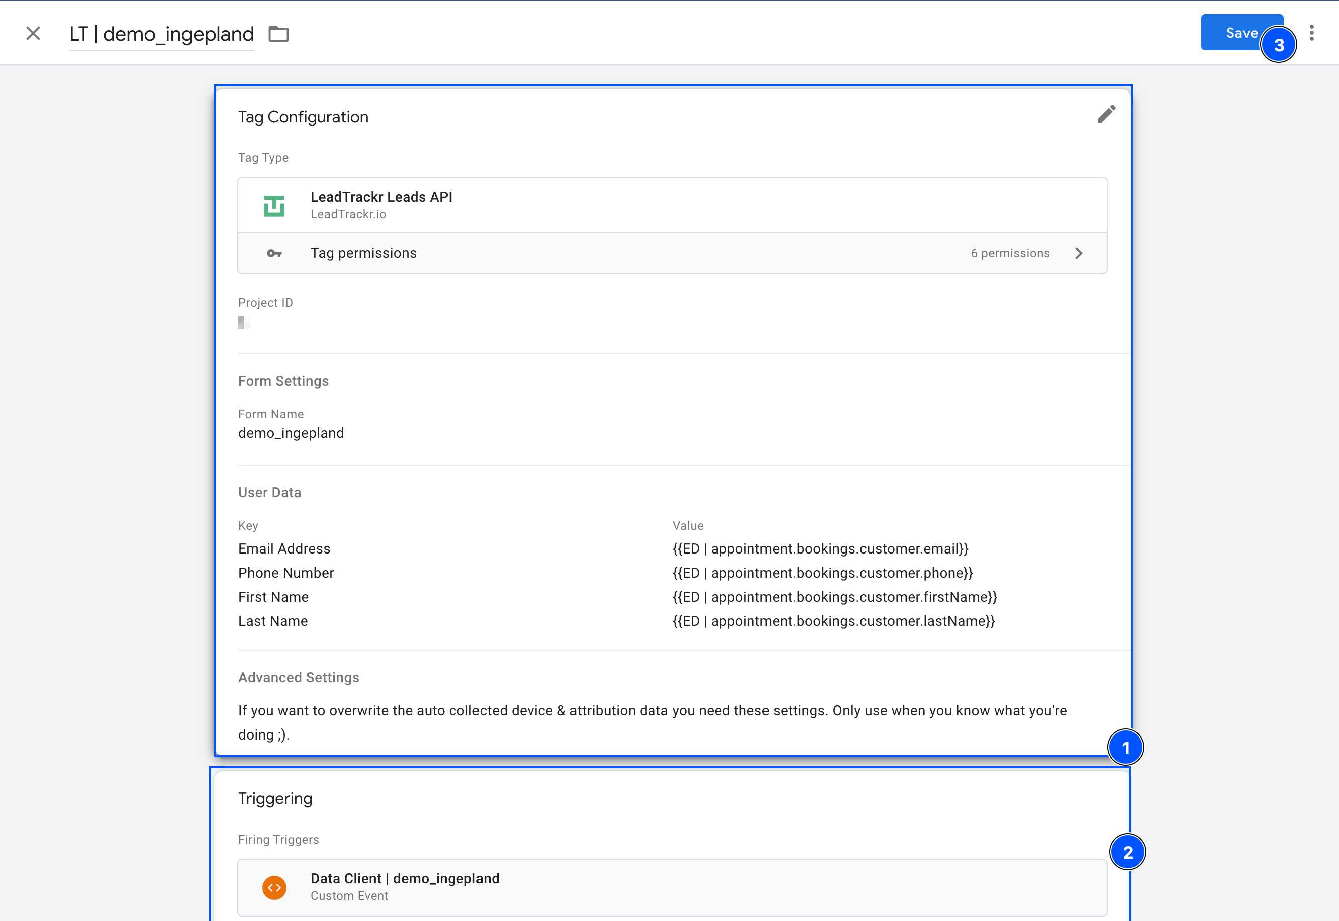The height and width of the screenshot is (921, 1339).
Task: Open the 6 permissions details
Action: (1010, 254)
